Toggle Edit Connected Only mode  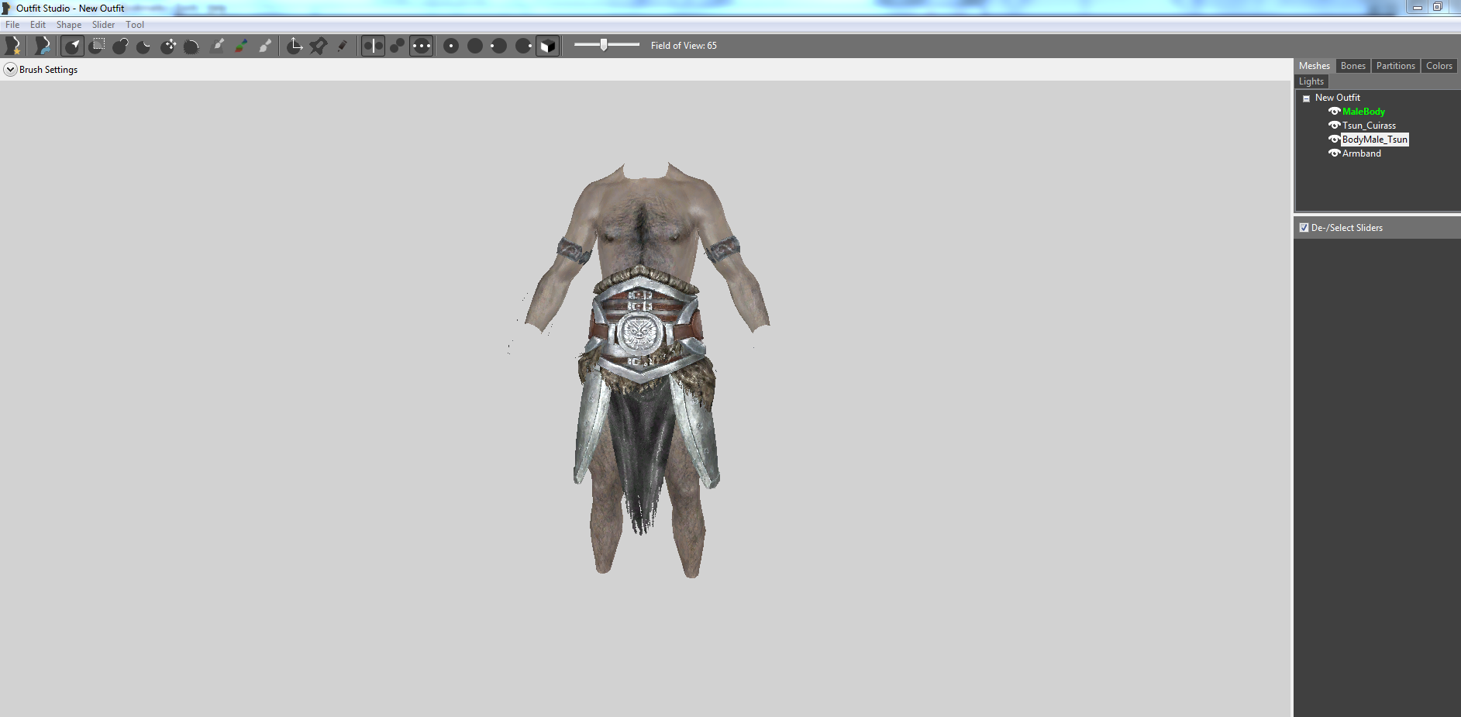coord(397,46)
